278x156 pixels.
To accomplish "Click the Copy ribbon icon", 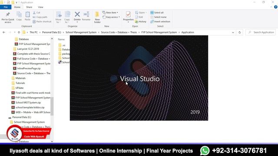I will 19,14.
